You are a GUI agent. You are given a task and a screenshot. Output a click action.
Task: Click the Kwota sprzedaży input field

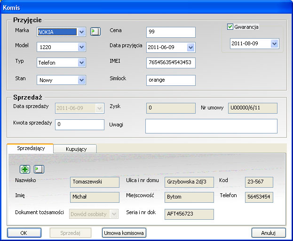pyautogui.click(x=79, y=125)
